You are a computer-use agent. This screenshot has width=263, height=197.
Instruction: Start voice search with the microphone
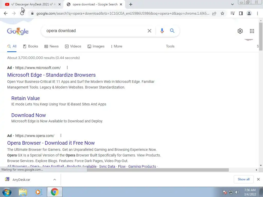162,31
